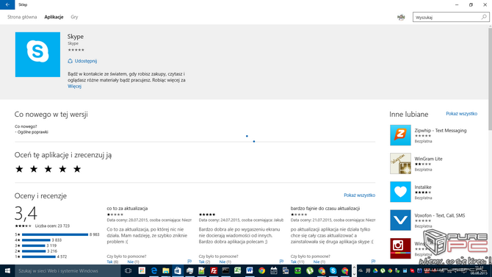Open the Zipwhip app icon

[400, 135]
